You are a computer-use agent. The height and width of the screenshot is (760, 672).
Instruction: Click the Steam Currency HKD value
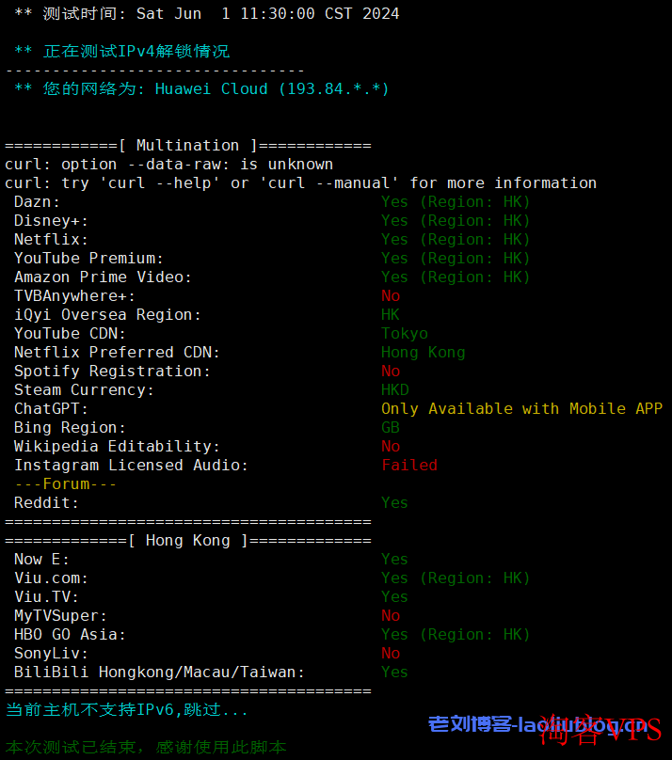394,389
